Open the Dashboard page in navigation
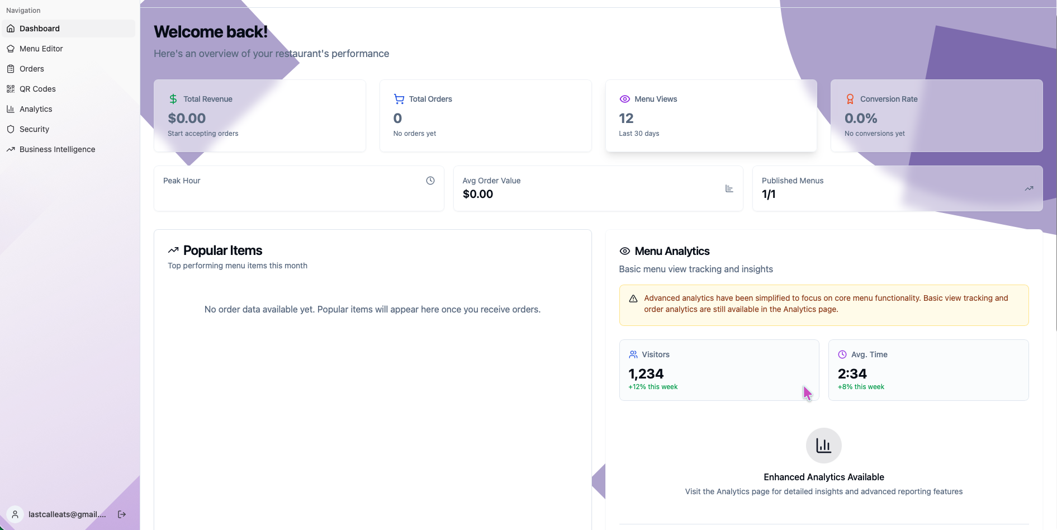Screen dimensions: 1057x530 click(x=40, y=29)
